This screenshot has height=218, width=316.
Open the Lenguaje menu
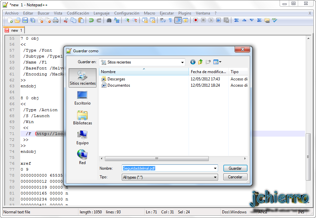(102, 13)
